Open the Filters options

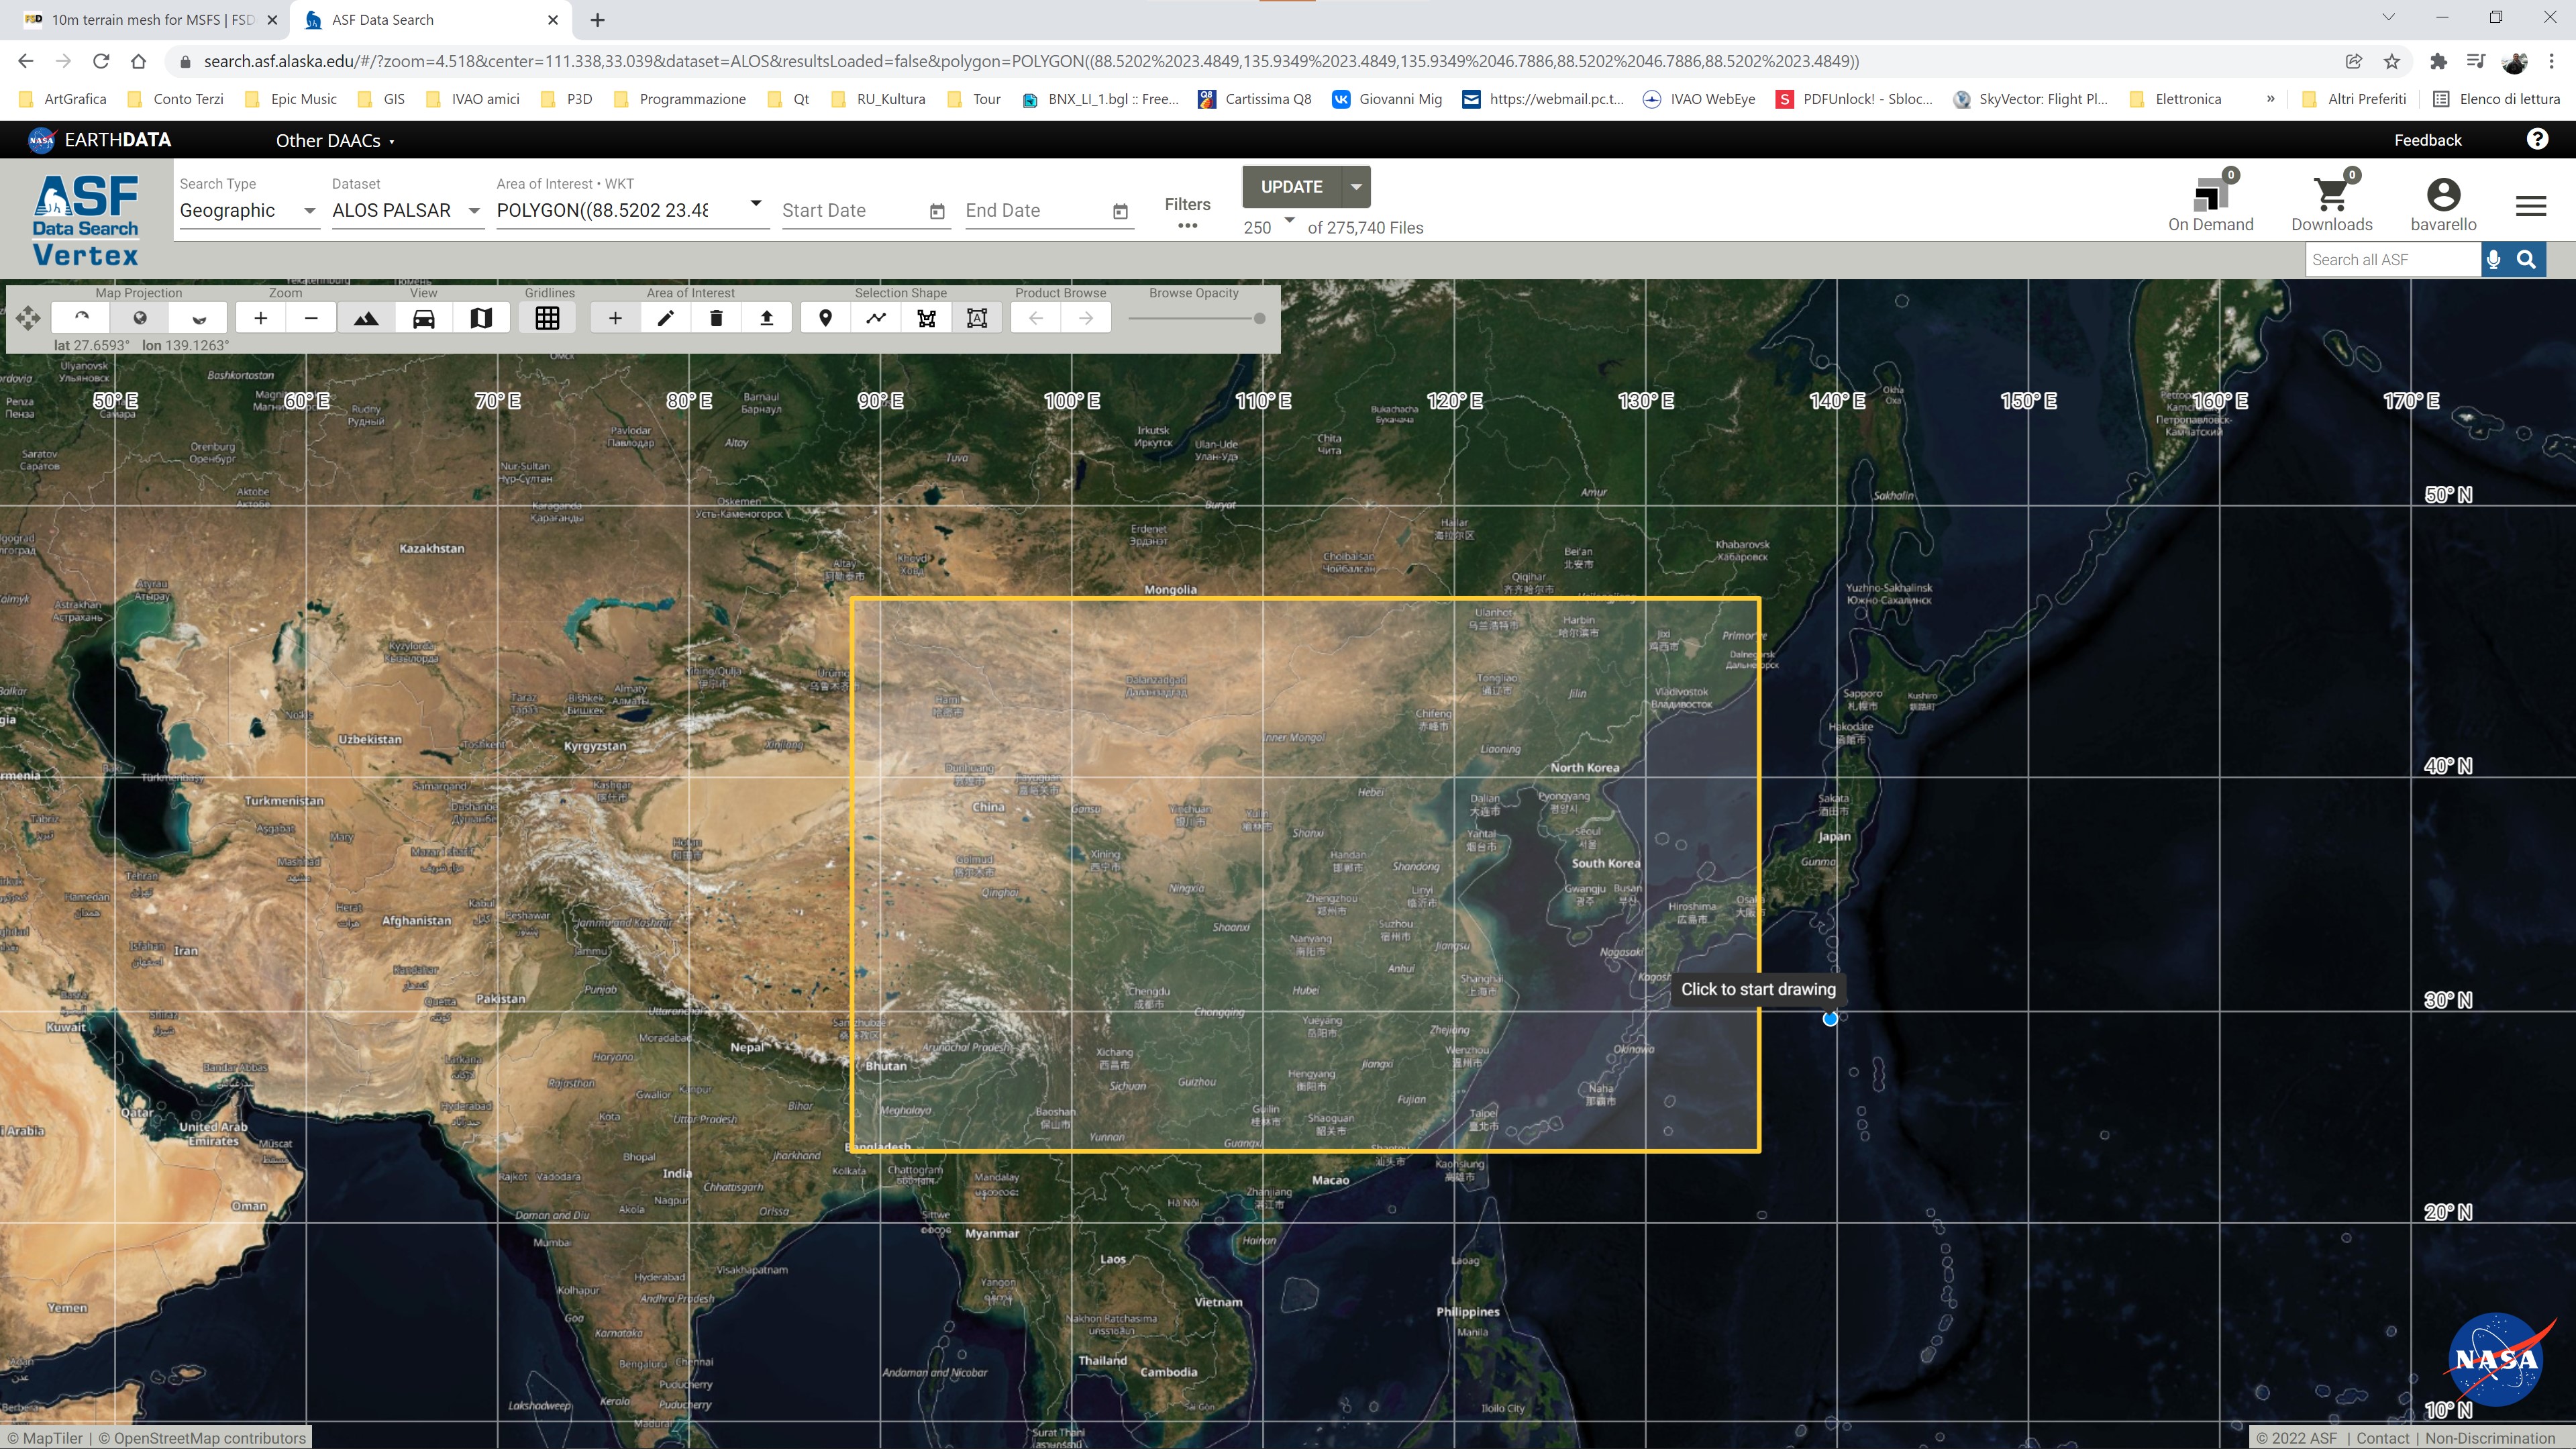(x=1187, y=212)
